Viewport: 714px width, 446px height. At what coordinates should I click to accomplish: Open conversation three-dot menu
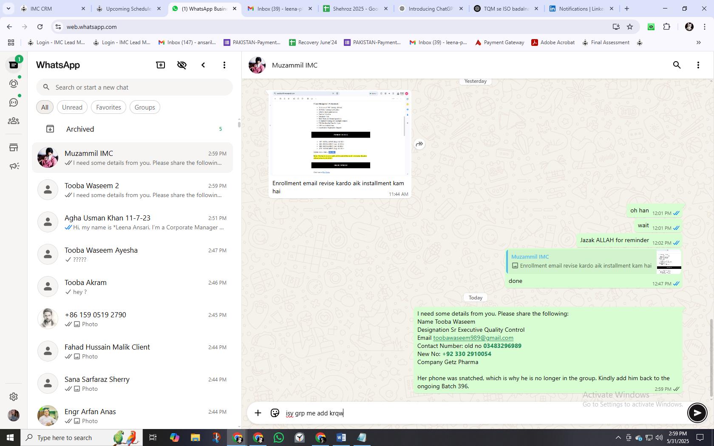pos(698,65)
